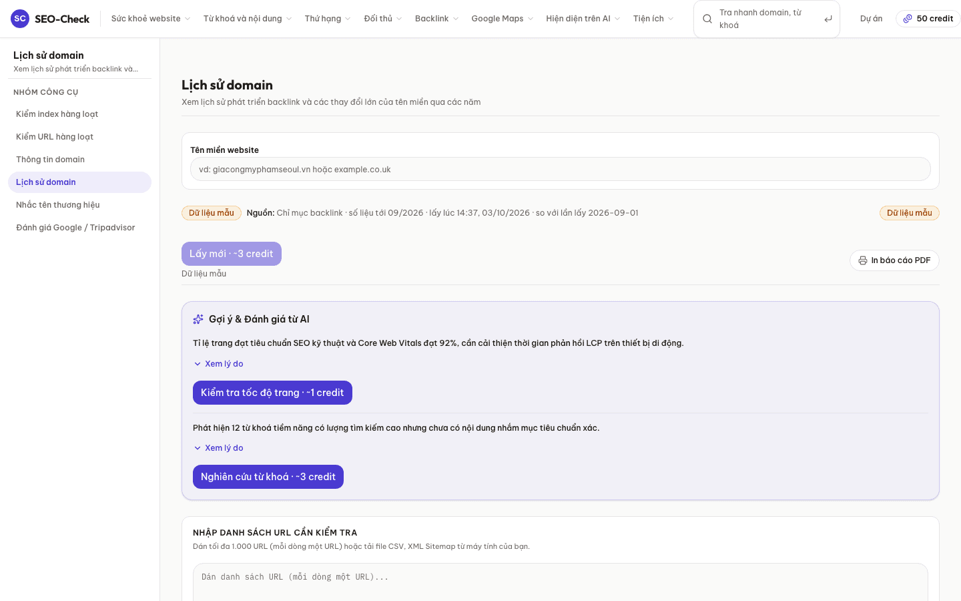
Task: Click NHÓM CÔNG CỤ sidebar heading
Action: point(46,92)
